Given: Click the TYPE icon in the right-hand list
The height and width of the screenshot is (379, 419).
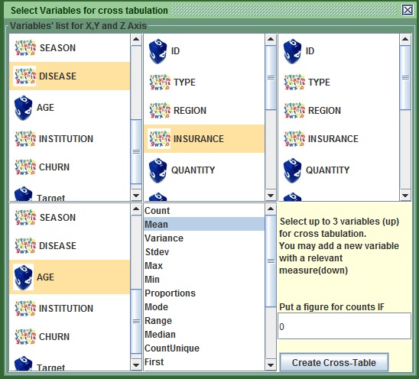Looking at the screenshot, I should pyautogui.click(x=294, y=82).
